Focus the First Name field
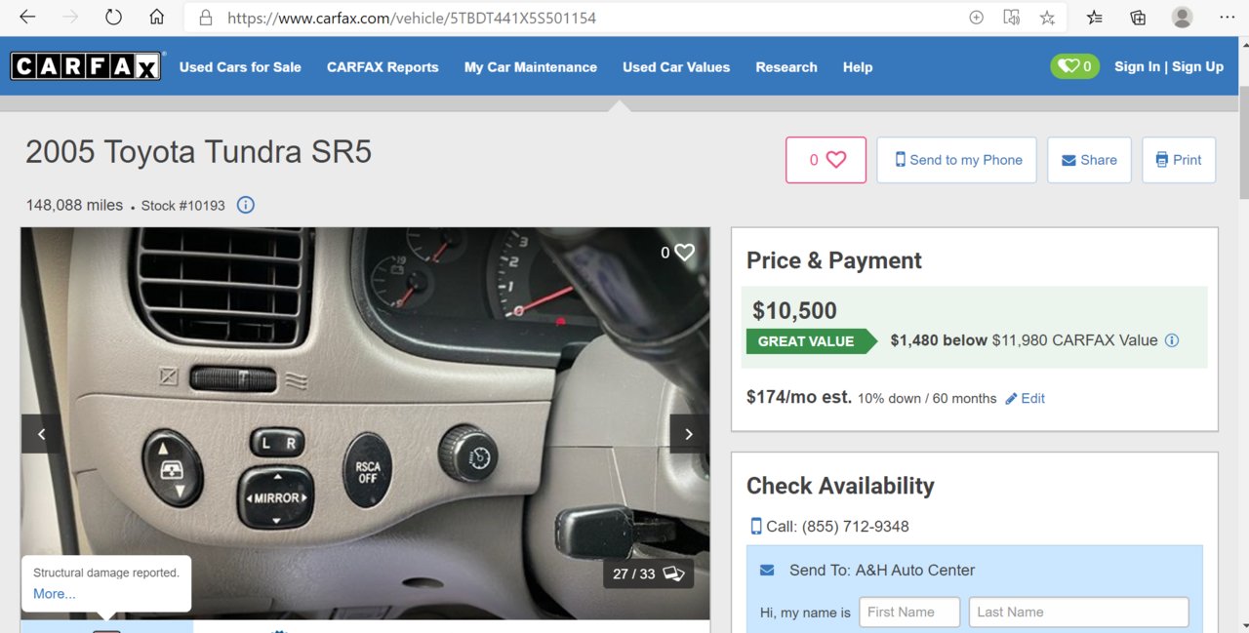The height and width of the screenshot is (633, 1249). (909, 613)
